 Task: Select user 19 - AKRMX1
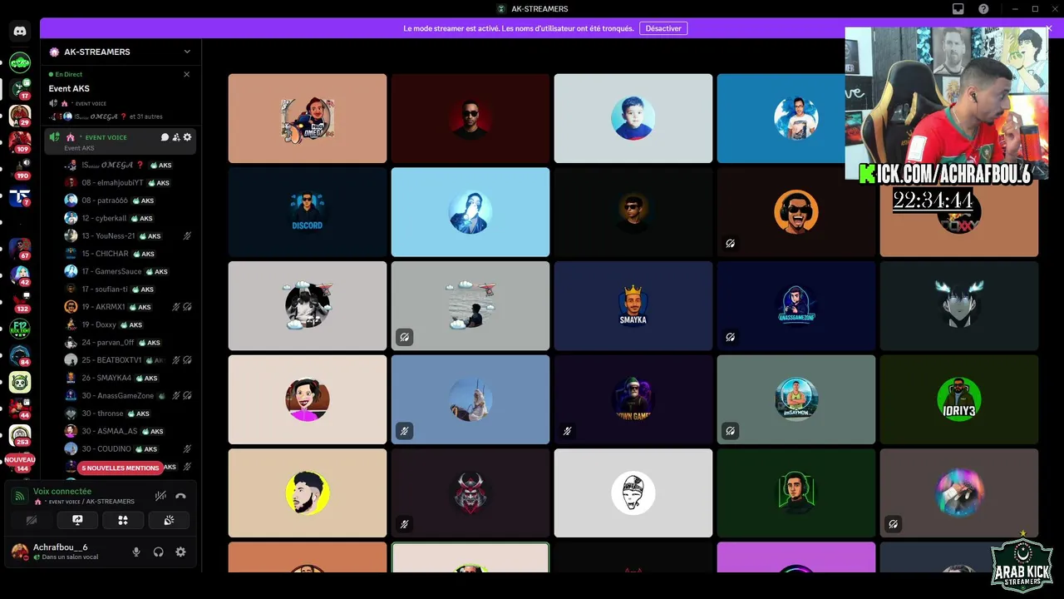click(x=129, y=307)
